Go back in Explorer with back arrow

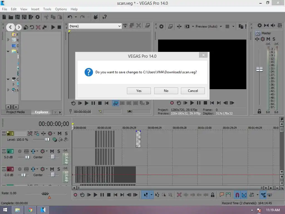pyautogui.click(x=10, y=27)
